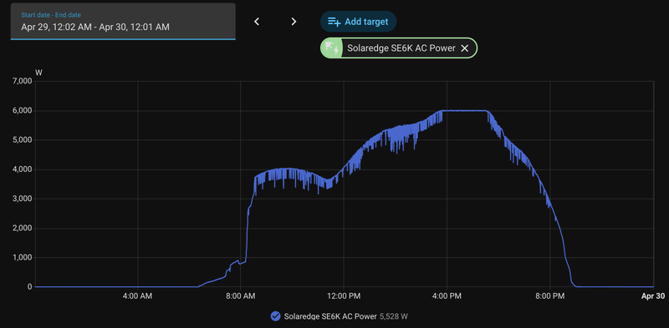Click the 7,000 y-axis label
Screen dimensions: 669x328
point(23,81)
